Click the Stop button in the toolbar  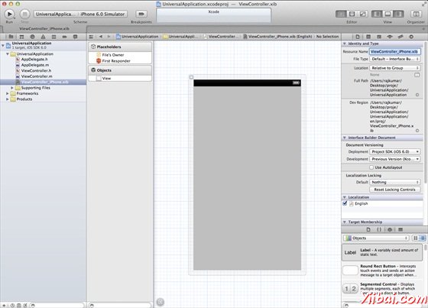[24, 14]
